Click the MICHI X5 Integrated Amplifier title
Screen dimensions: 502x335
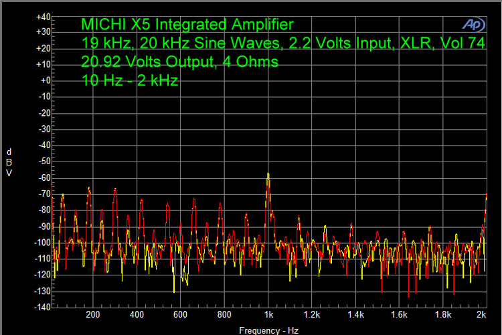pyautogui.click(x=187, y=25)
